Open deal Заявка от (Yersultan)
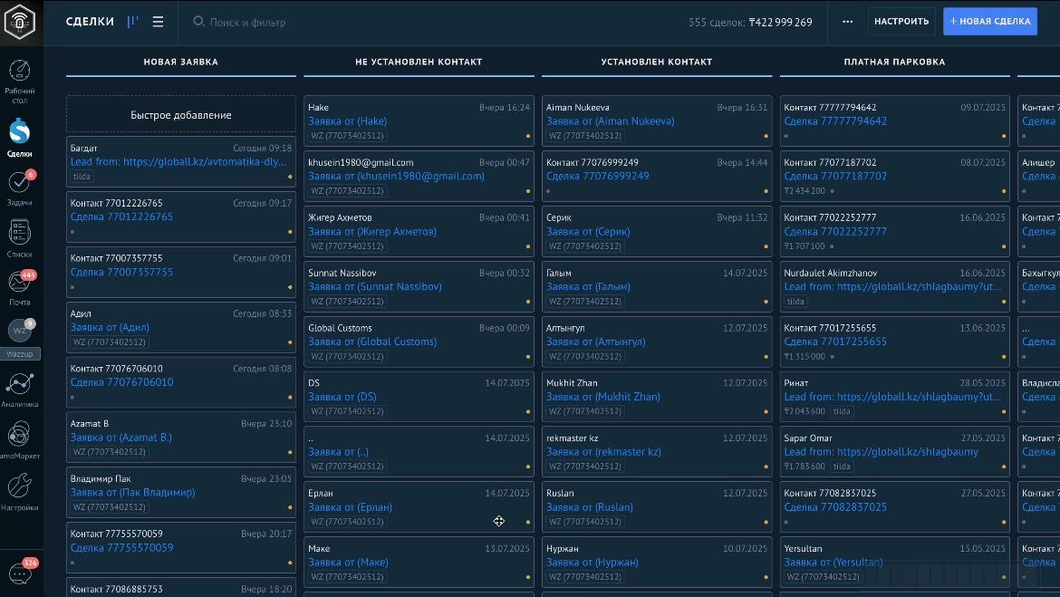Image resolution: width=1060 pixels, height=597 pixels. [x=834, y=563]
